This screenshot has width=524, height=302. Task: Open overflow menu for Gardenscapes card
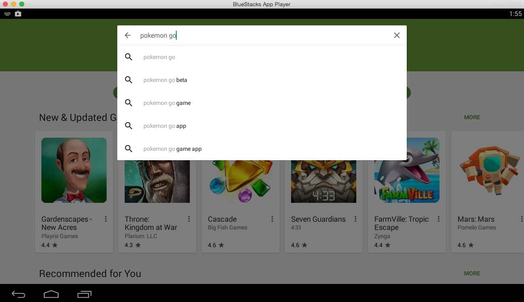[x=106, y=219]
